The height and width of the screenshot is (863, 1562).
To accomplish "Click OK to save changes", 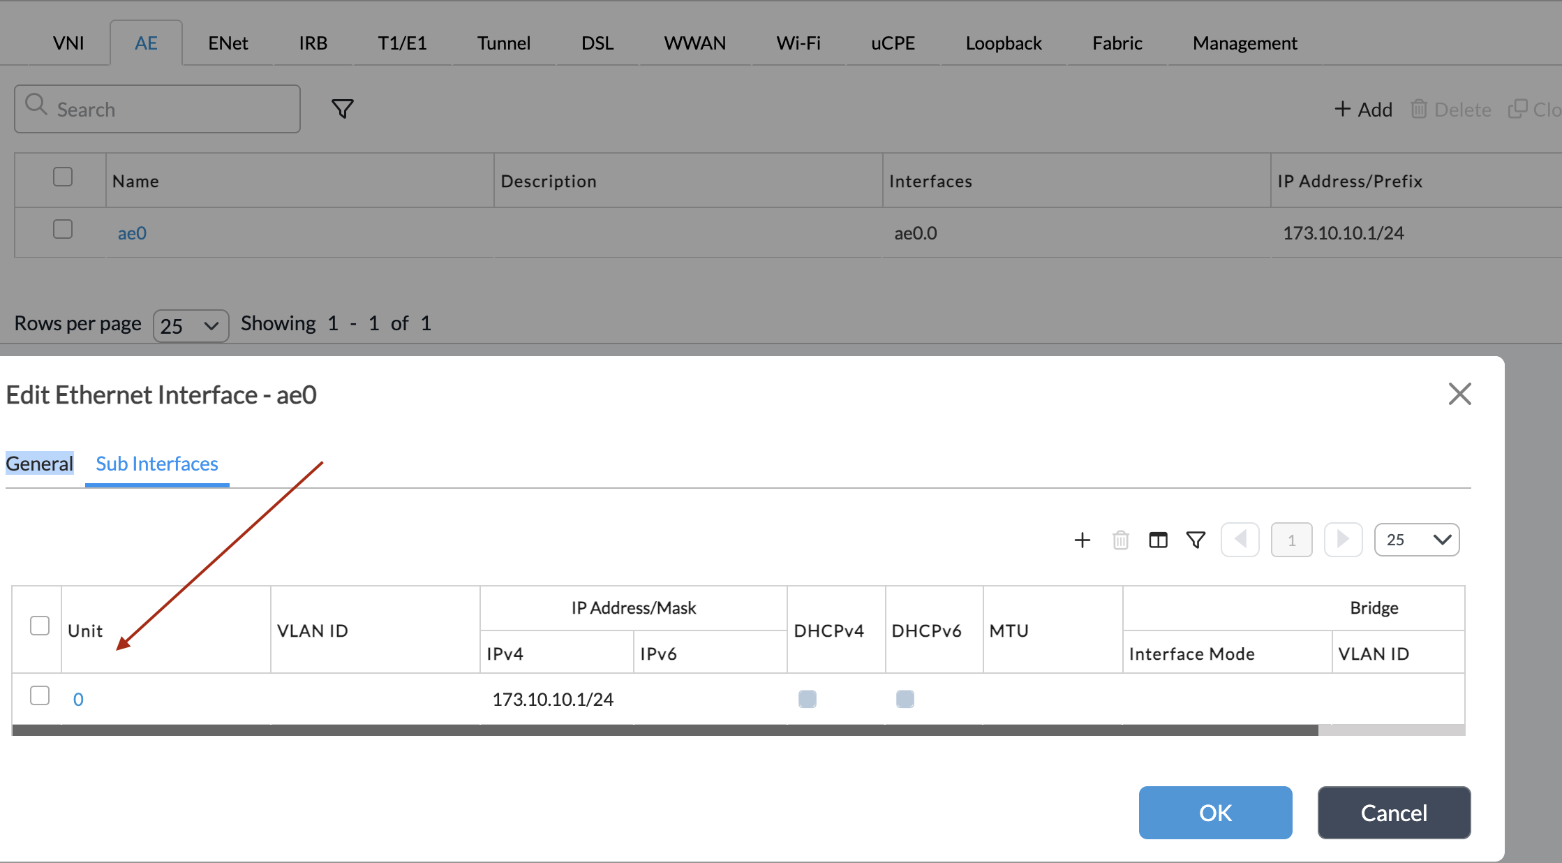I will 1215,813.
